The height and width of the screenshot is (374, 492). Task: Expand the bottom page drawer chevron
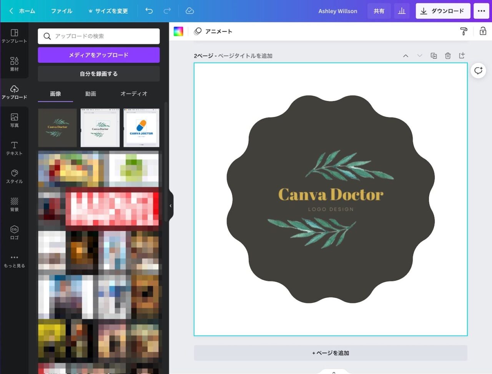click(334, 372)
